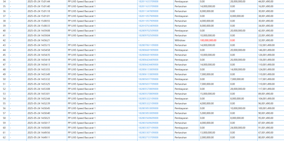Select timestamp 2025-05-24 14:56:21
The width and height of the screenshot is (284, 141).
tap(39, 40)
